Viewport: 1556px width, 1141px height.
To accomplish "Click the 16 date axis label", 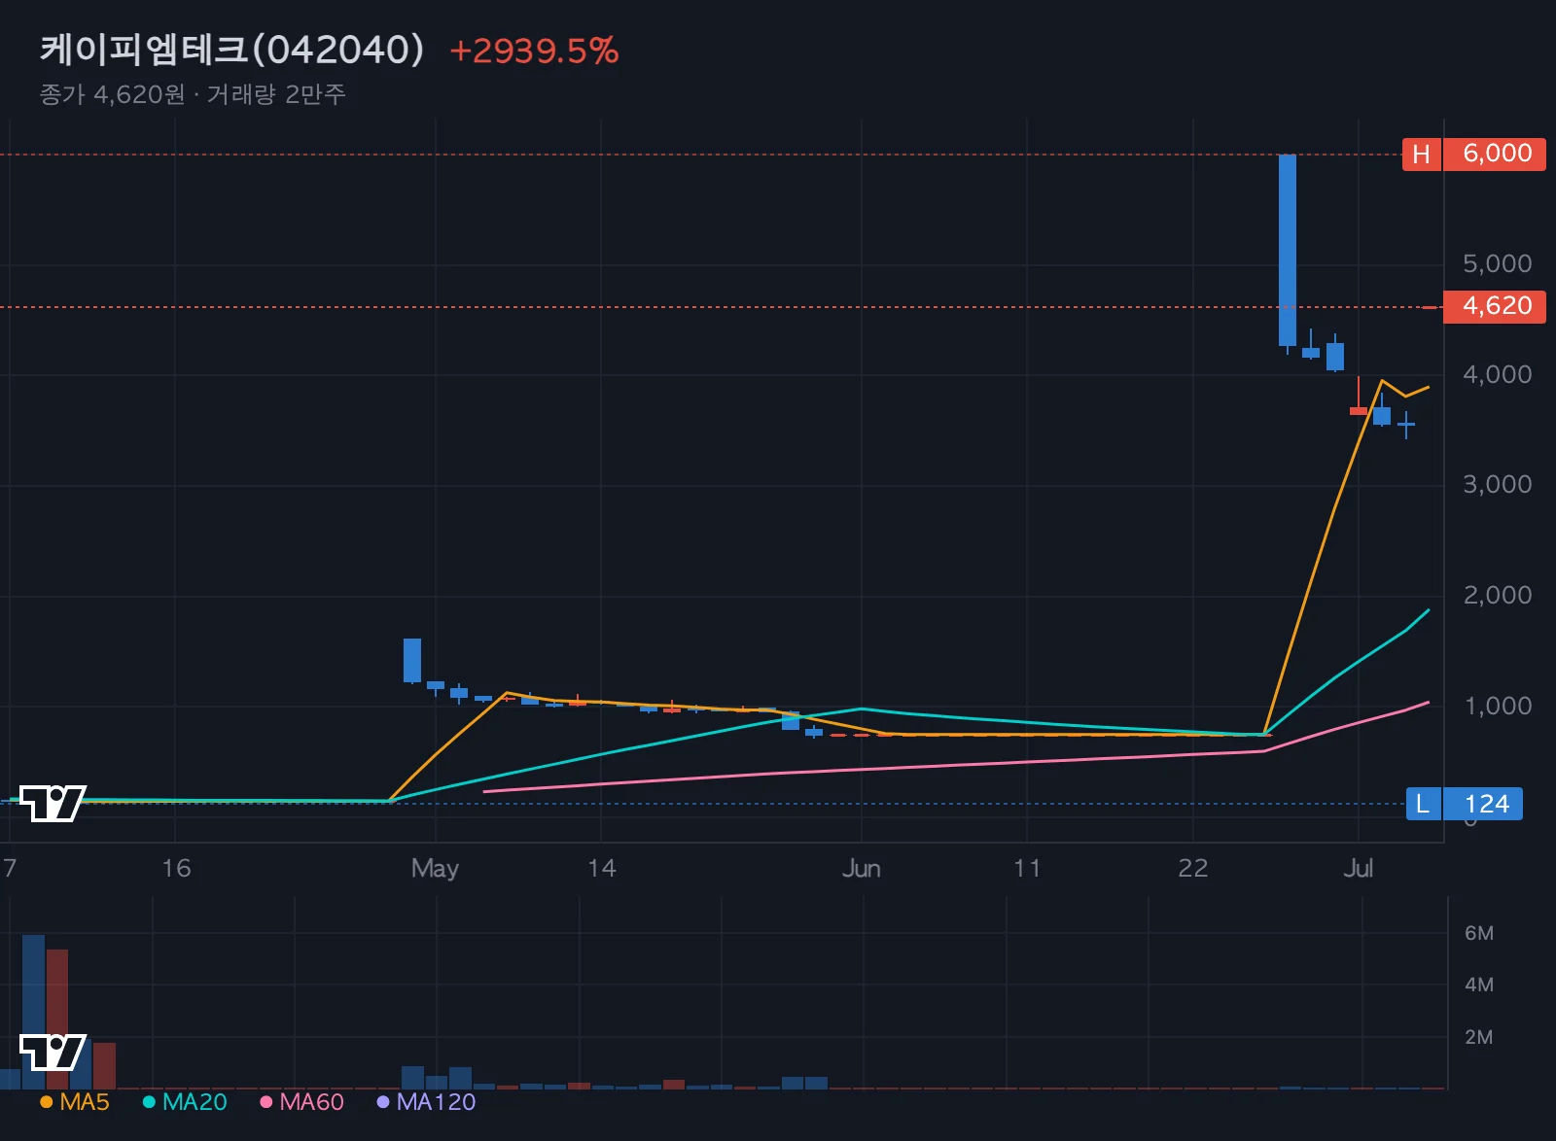I will 176,868.
